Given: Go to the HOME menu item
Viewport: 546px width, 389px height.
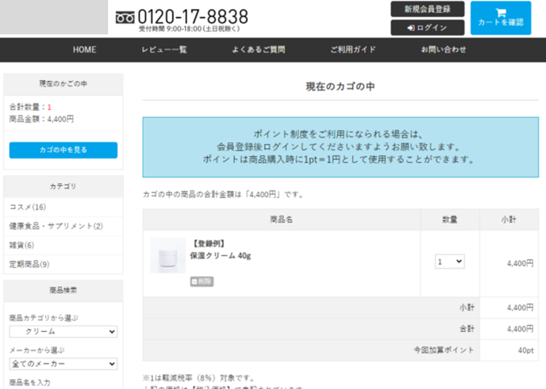Looking at the screenshot, I should (85, 50).
